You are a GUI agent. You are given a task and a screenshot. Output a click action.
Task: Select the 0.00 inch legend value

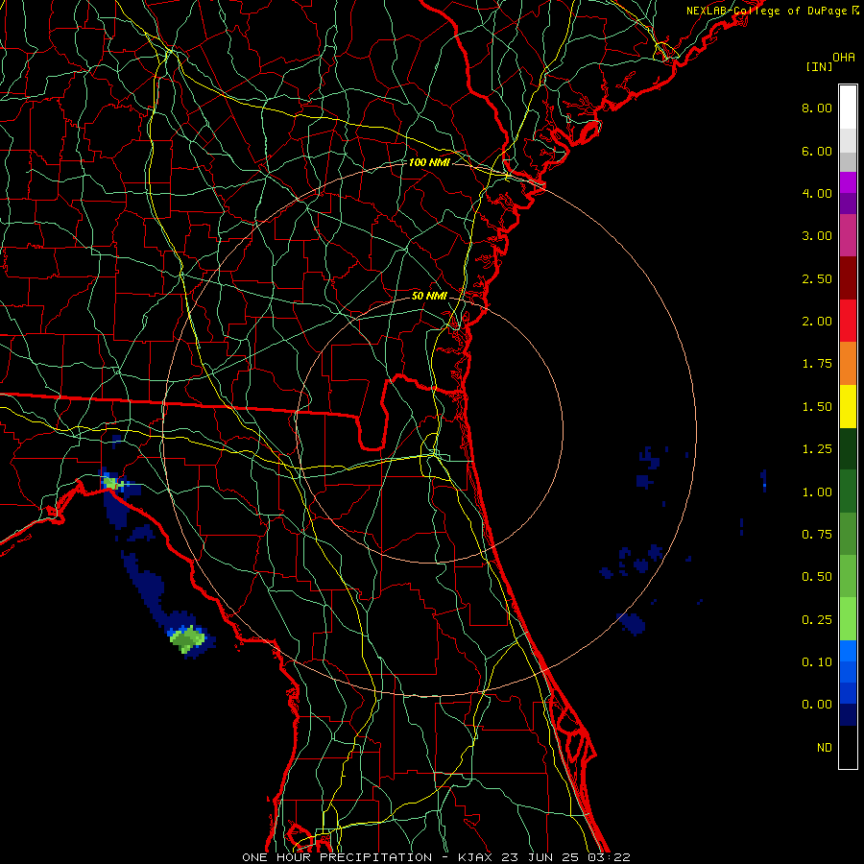tap(817, 705)
